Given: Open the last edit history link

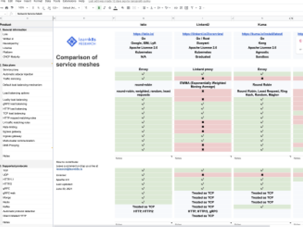Looking at the screenshot, I should 119,1.
